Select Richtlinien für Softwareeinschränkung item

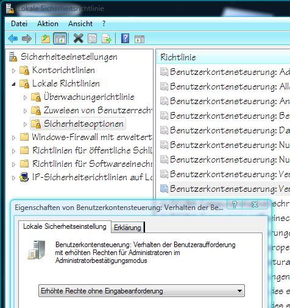92,164
